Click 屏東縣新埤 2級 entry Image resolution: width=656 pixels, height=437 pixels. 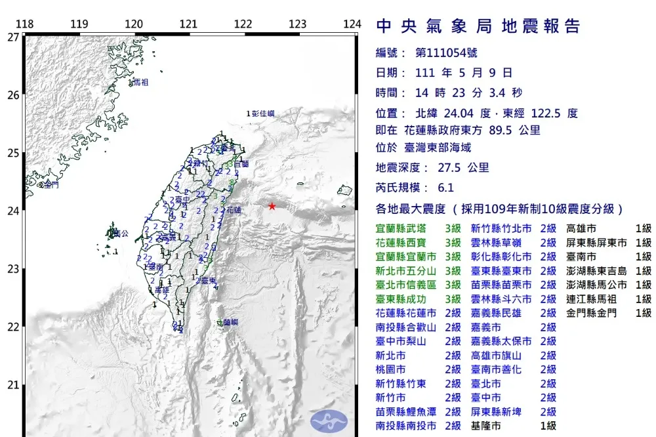click(514, 412)
